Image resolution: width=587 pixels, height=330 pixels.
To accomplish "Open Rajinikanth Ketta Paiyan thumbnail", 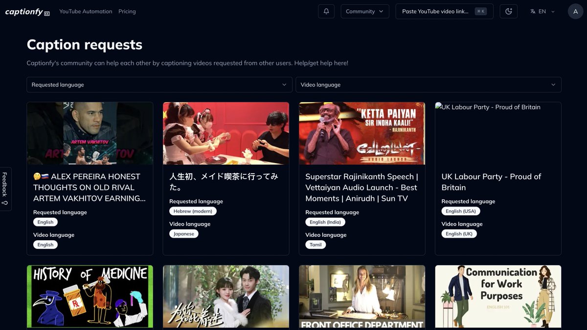I will click(362, 133).
